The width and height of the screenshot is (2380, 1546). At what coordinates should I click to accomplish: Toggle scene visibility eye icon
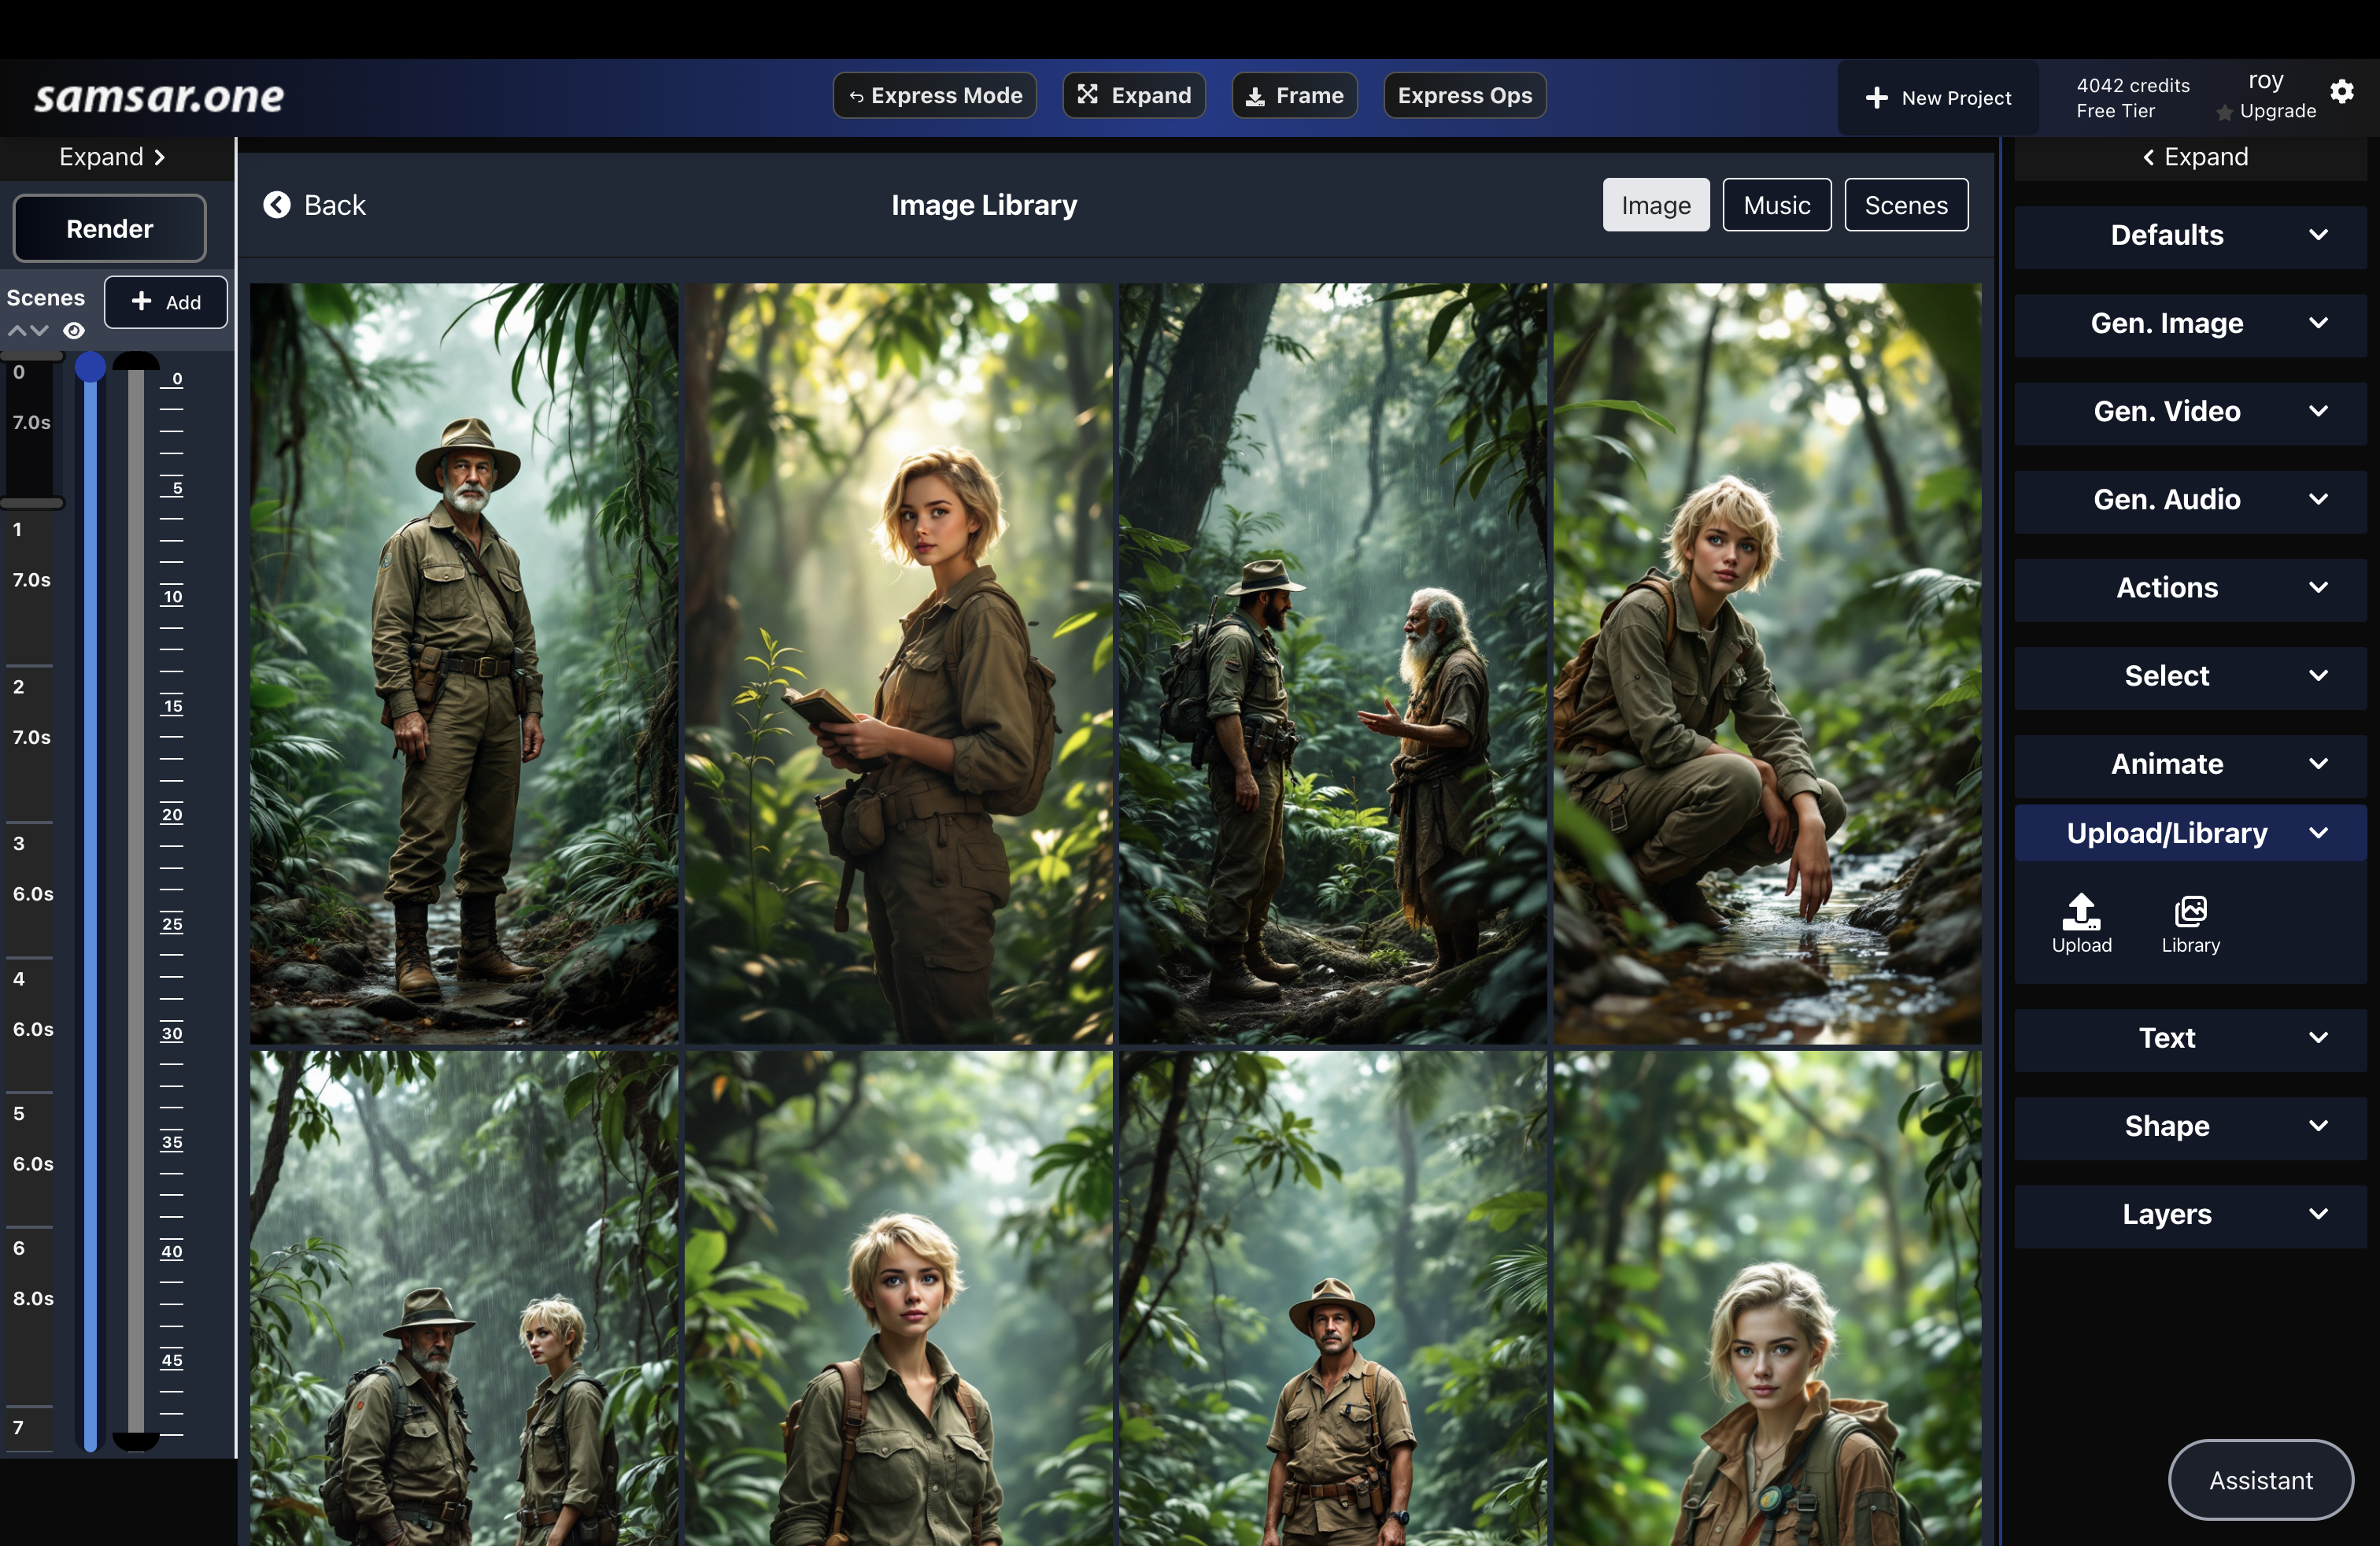coord(74,331)
